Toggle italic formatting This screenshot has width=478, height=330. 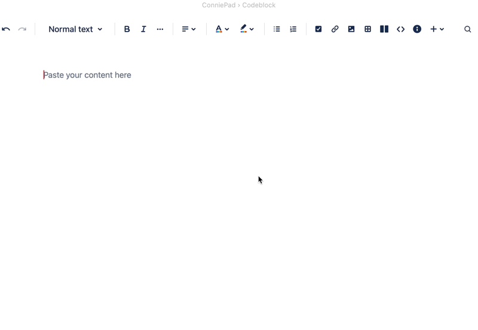(x=143, y=29)
